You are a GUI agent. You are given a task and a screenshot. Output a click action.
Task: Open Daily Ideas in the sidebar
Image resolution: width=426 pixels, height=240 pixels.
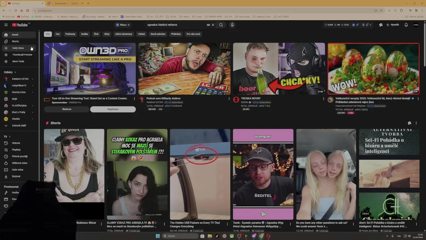(x=19, y=48)
